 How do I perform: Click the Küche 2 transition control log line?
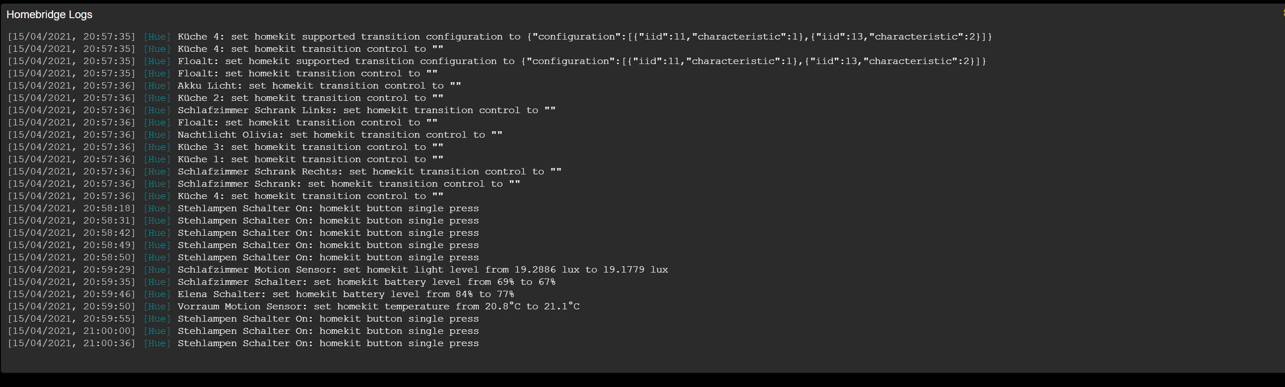tap(310, 98)
